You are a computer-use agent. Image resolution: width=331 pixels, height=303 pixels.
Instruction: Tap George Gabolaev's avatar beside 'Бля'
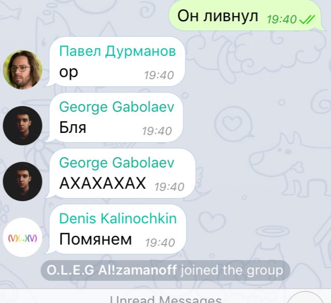pos(23,126)
